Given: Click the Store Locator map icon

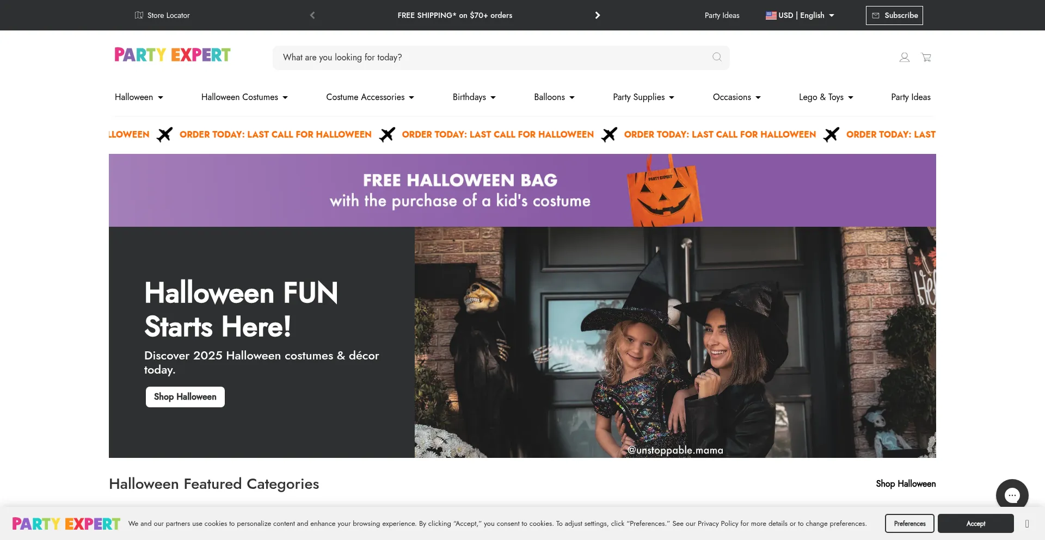Looking at the screenshot, I should coord(139,15).
